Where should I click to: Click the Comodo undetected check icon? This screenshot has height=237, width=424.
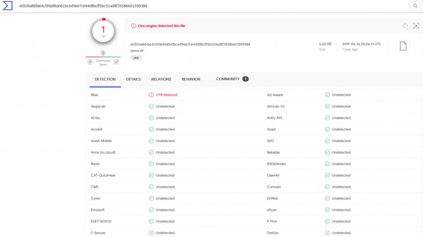[327, 187]
